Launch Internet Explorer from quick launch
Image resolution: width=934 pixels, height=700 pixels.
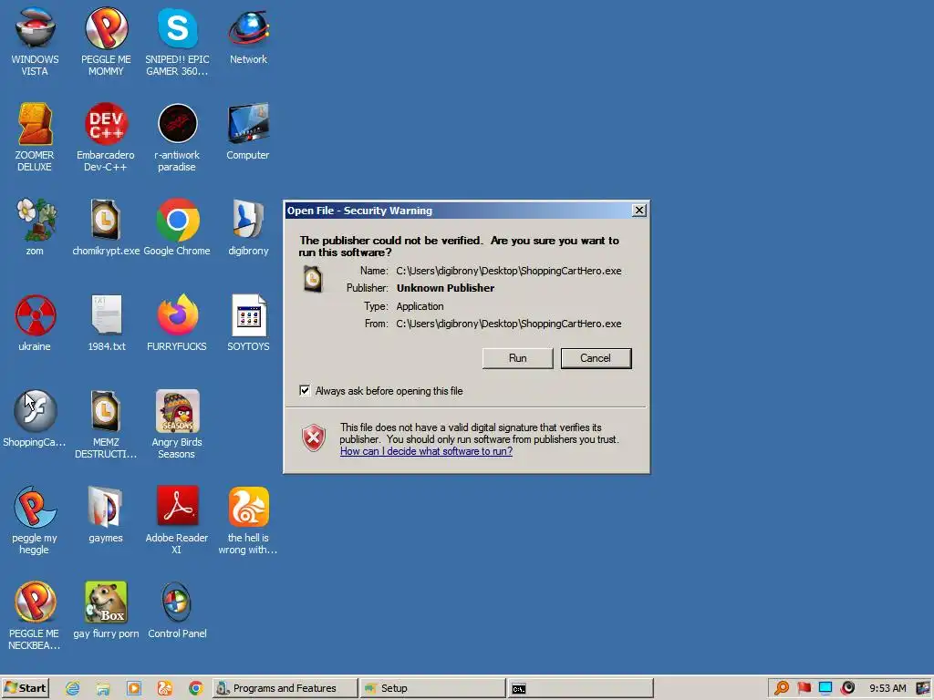tap(73, 689)
